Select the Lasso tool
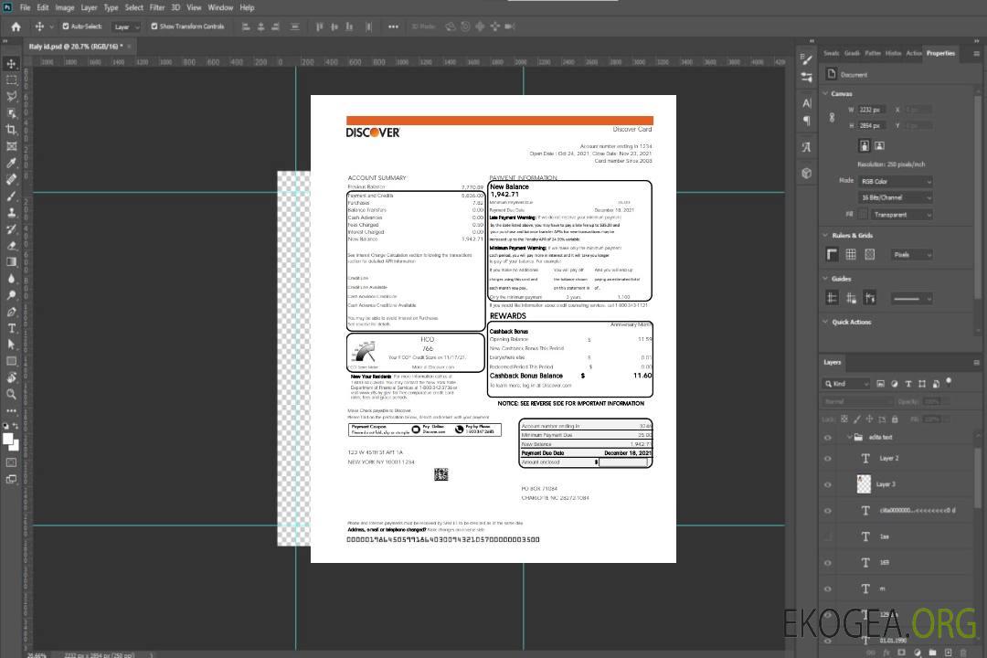 11,96
